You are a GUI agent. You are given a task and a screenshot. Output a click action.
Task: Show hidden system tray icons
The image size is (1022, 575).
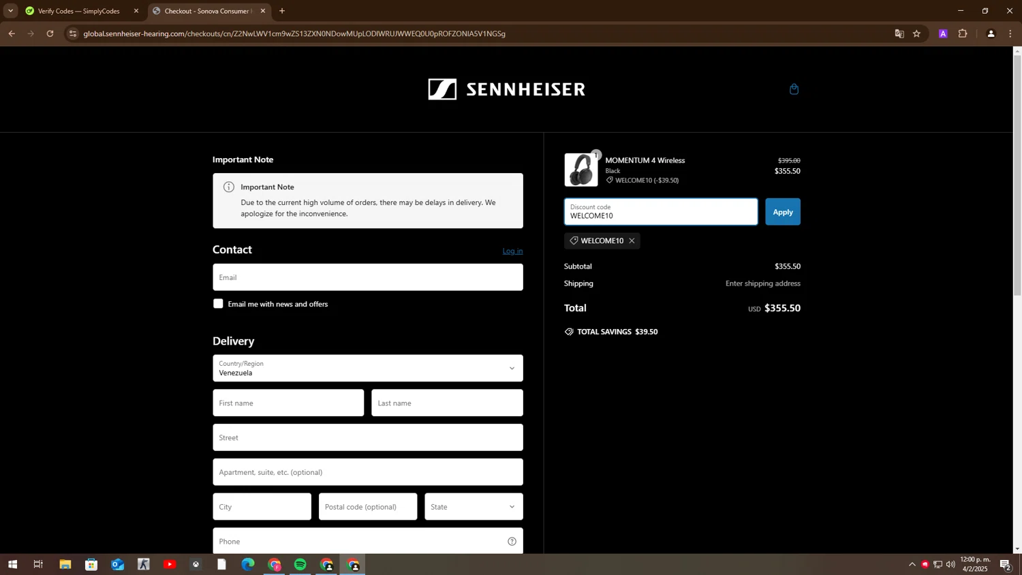tap(912, 564)
